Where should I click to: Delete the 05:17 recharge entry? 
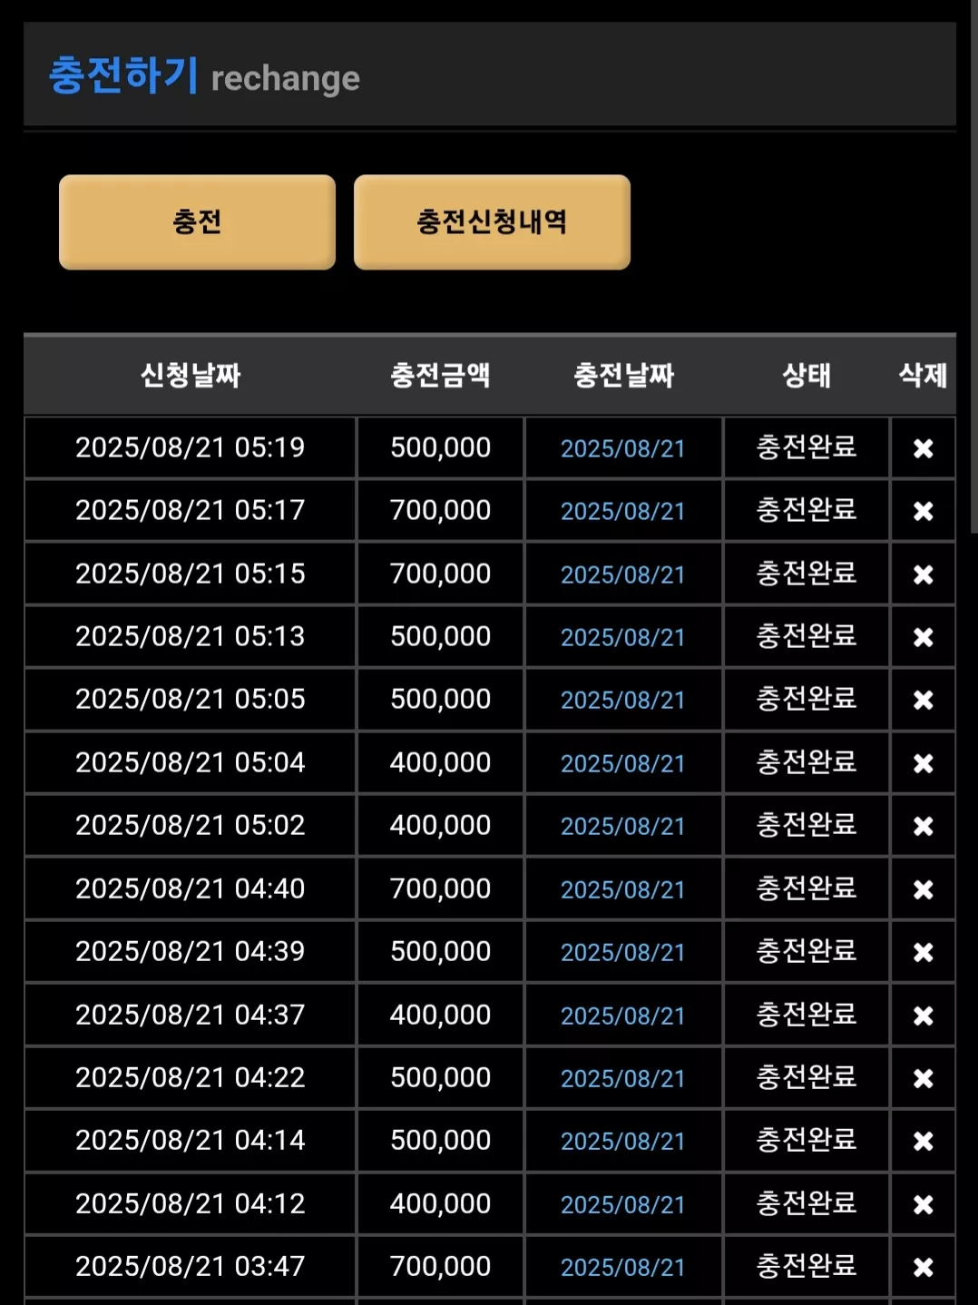923,511
